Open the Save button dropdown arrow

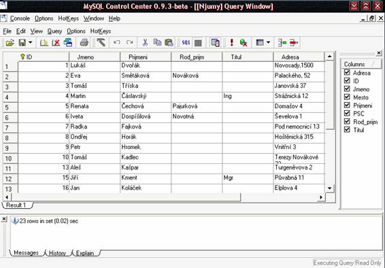tap(30, 43)
